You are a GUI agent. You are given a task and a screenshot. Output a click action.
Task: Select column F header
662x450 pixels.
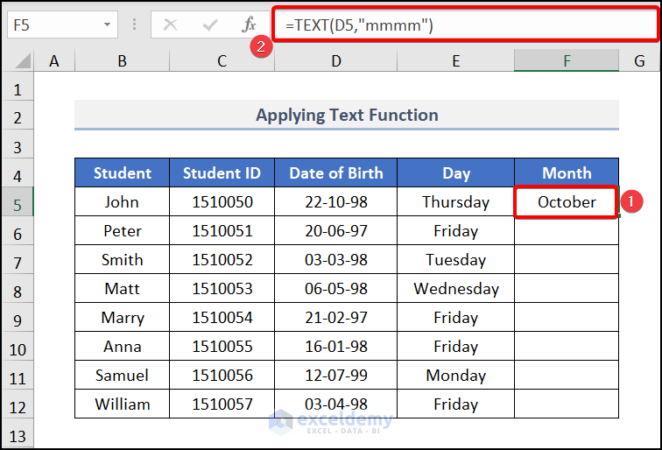pyautogui.click(x=567, y=60)
